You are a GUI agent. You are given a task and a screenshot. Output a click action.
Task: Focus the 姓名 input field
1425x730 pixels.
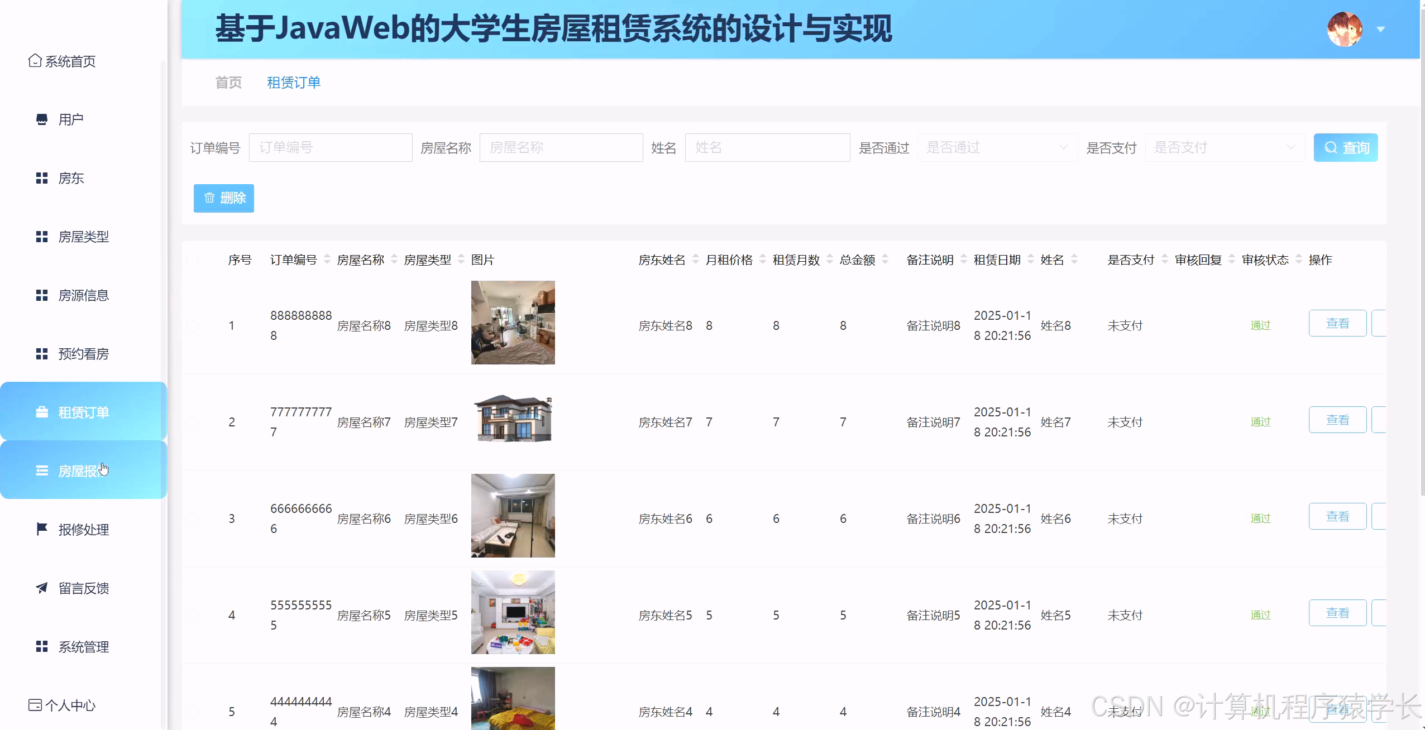(767, 147)
